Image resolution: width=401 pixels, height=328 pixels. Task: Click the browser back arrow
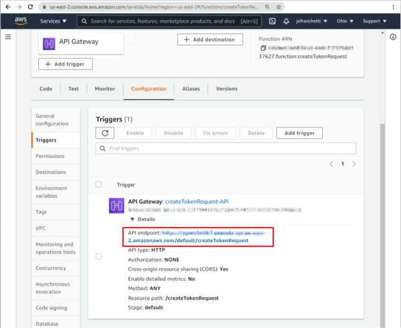pos(8,7)
